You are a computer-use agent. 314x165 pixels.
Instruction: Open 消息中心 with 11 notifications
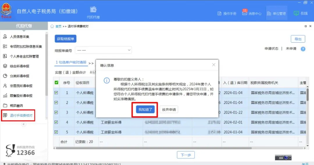point(251,13)
